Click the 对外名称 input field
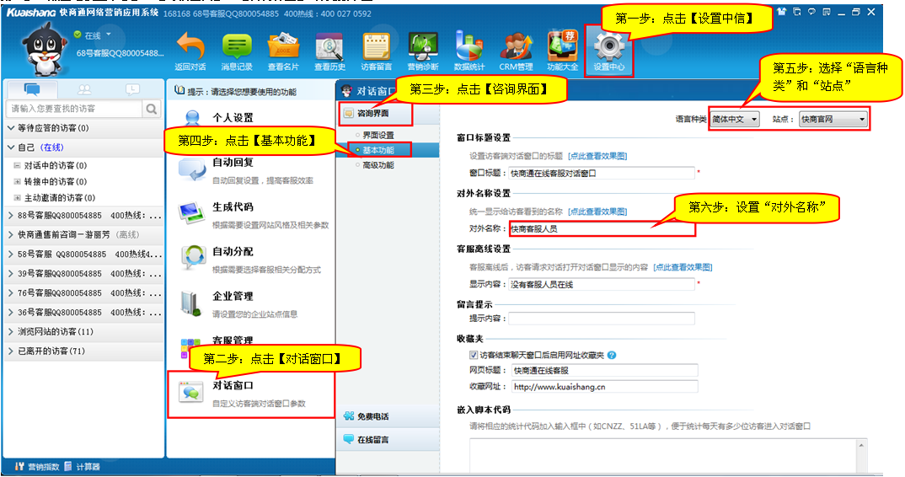 coord(602,228)
